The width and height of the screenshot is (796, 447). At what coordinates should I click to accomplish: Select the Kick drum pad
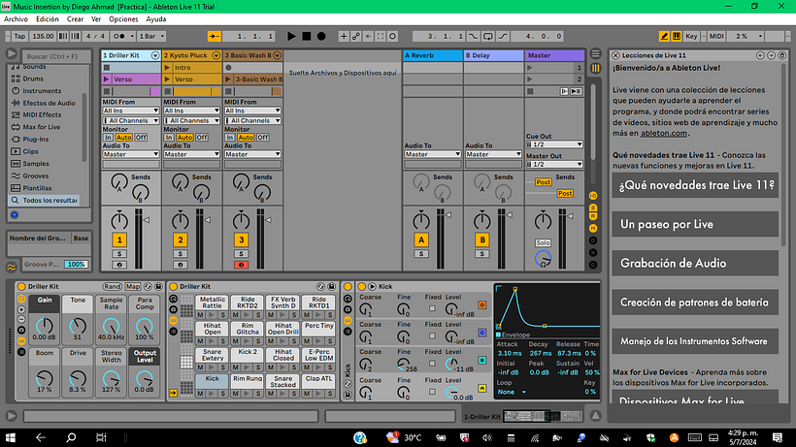click(x=213, y=379)
